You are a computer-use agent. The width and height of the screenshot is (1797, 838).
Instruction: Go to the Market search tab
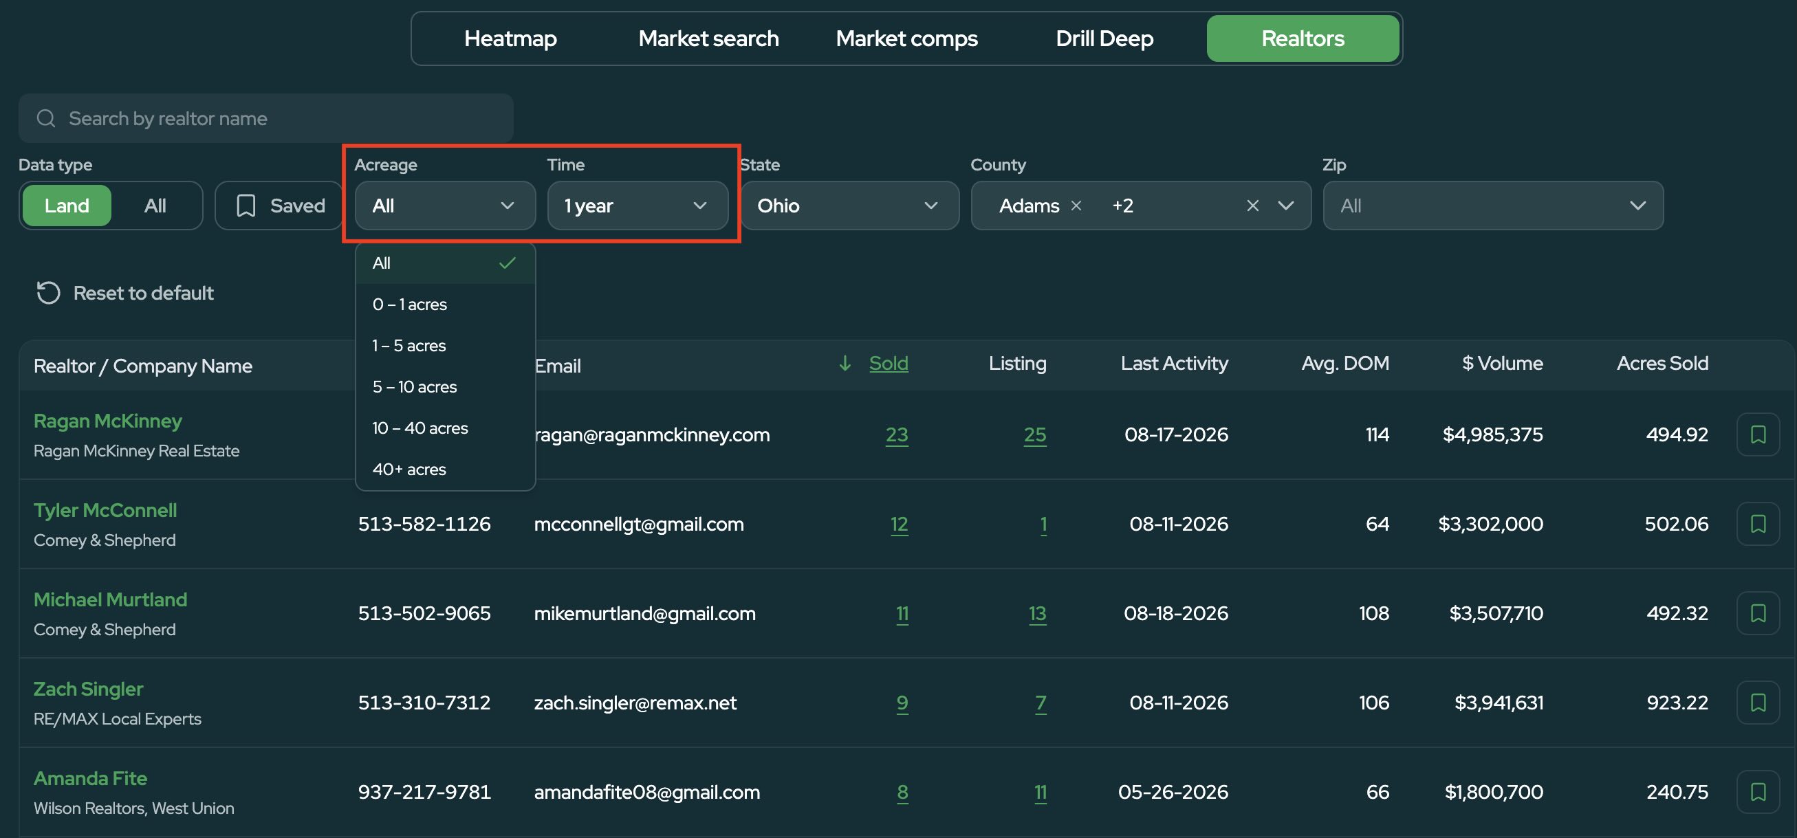coord(708,38)
